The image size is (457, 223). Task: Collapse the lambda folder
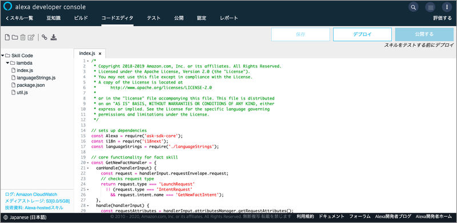click(8, 63)
